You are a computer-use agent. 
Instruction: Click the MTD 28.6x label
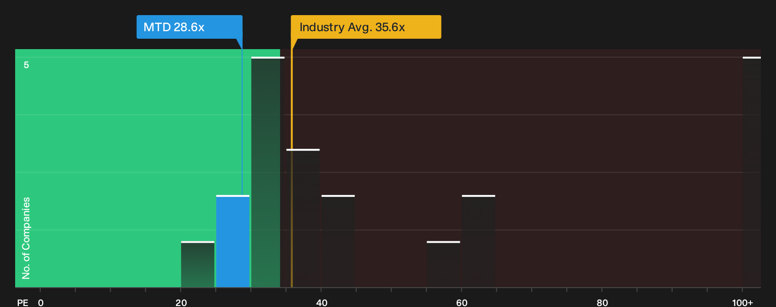tap(189, 27)
